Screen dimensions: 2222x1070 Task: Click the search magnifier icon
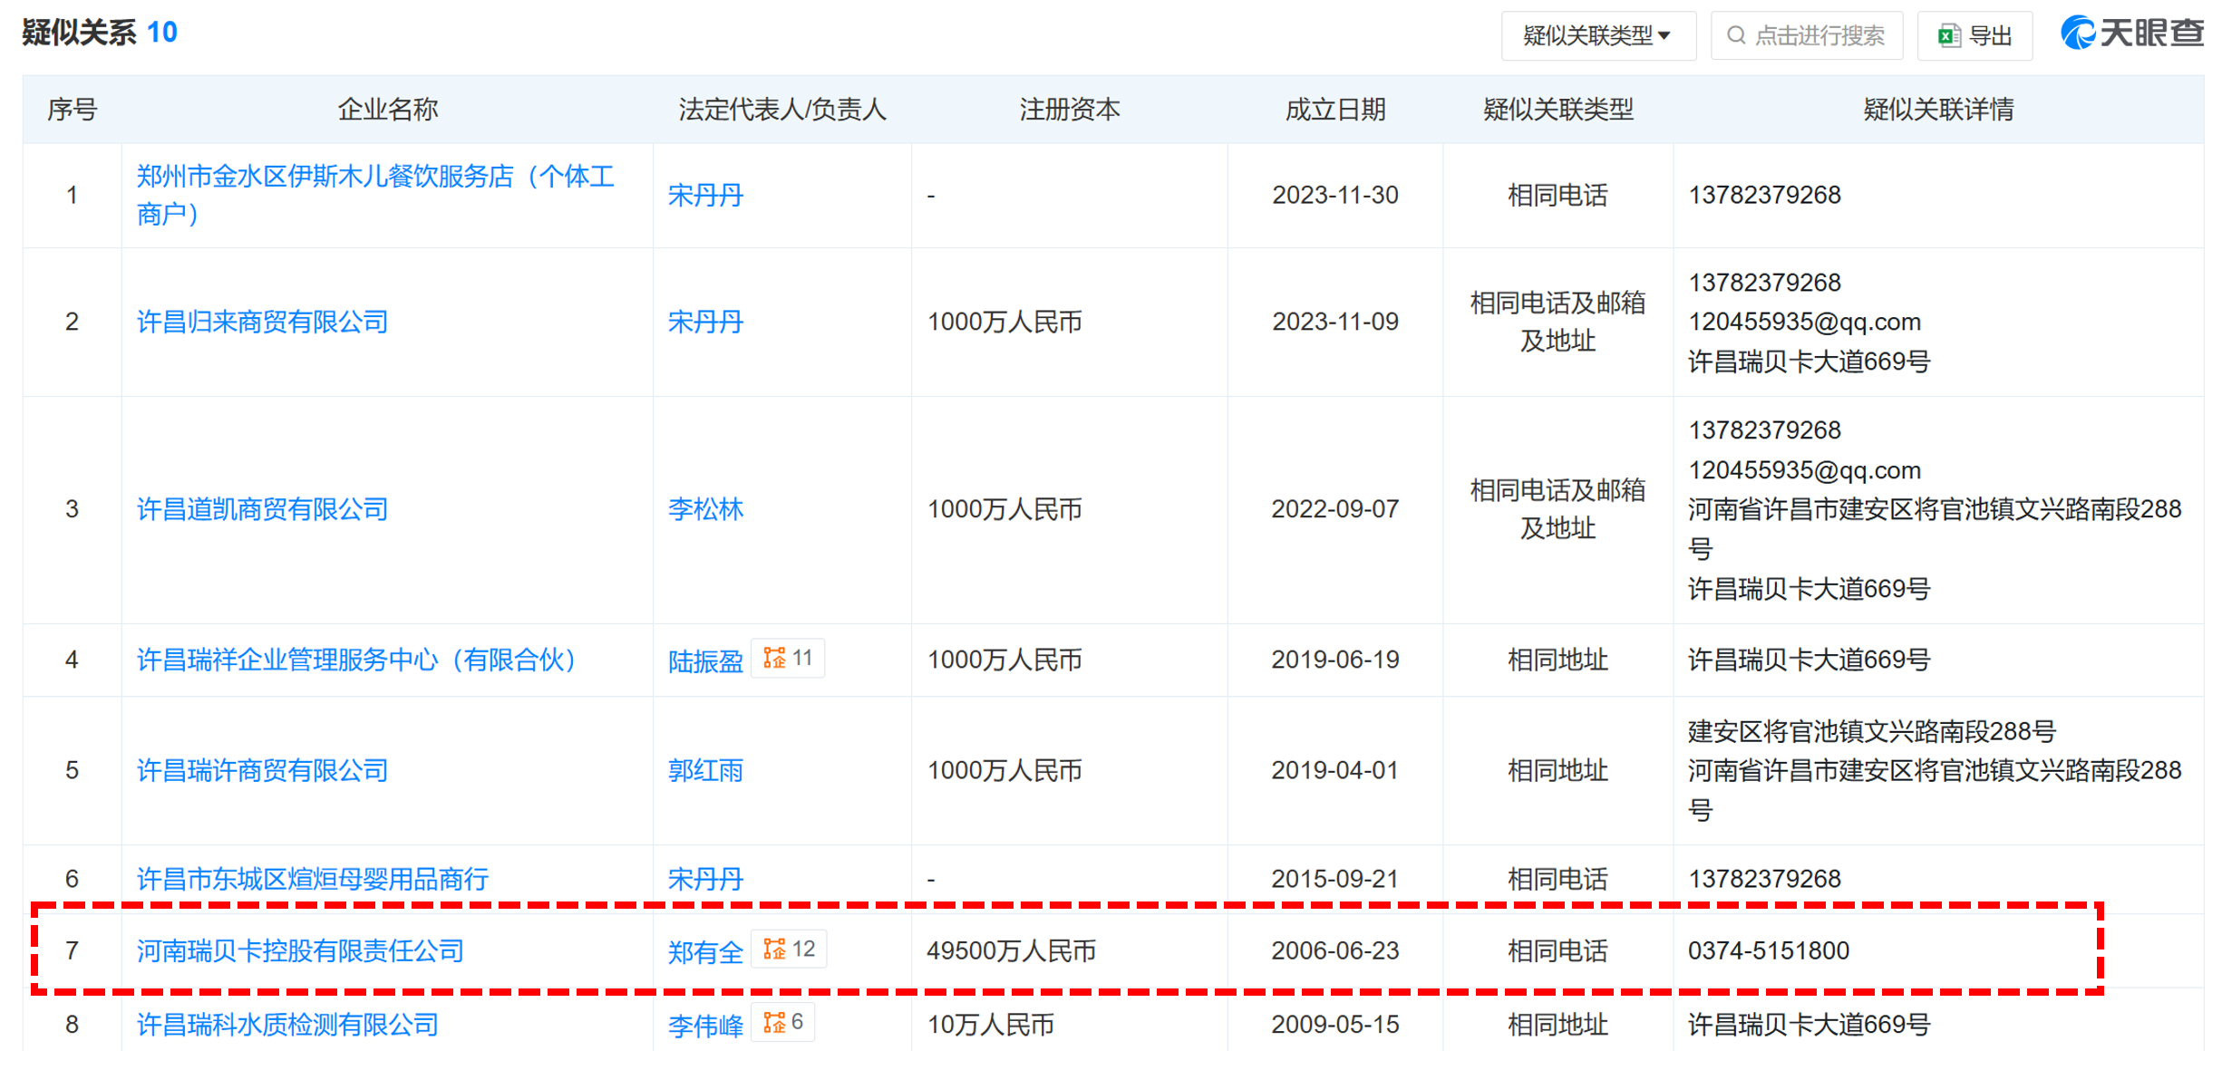(1735, 36)
